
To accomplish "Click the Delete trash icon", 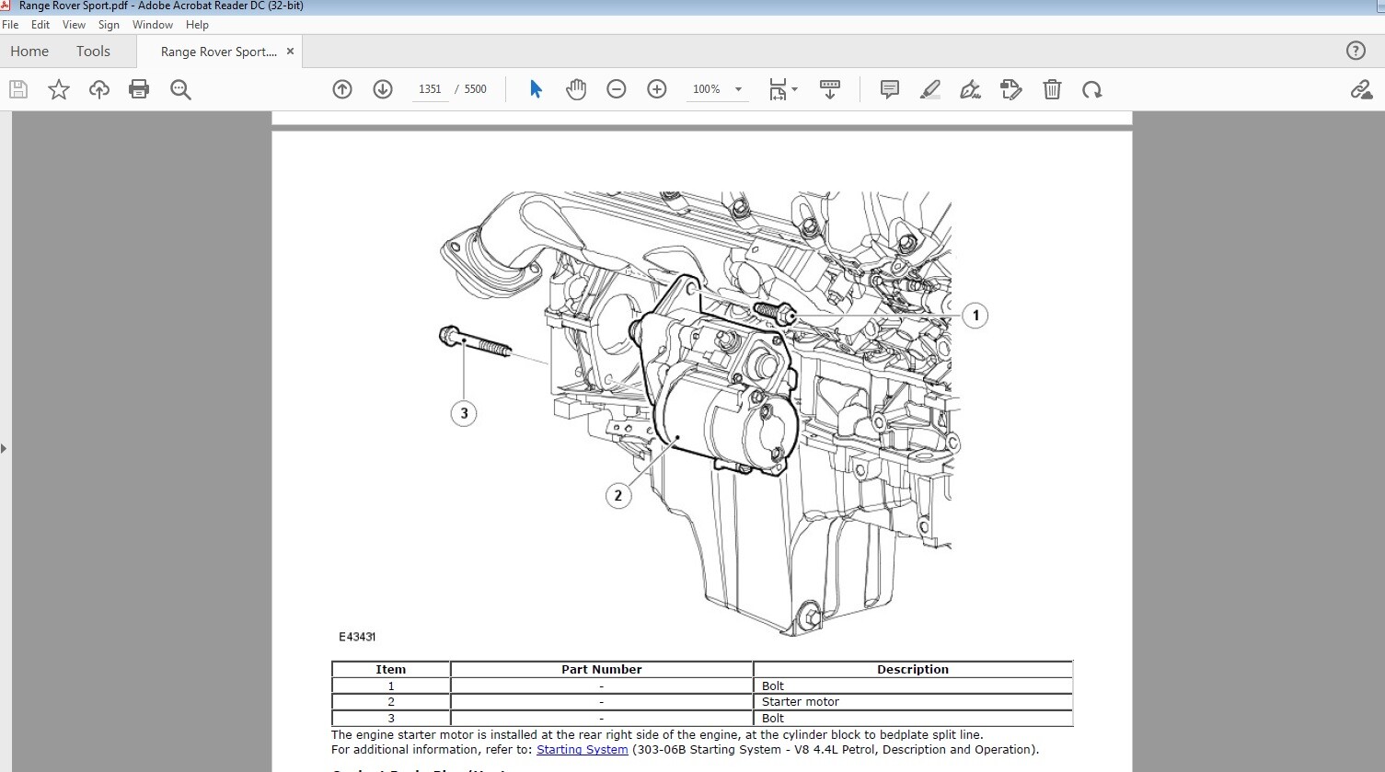I will pyautogui.click(x=1052, y=89).
